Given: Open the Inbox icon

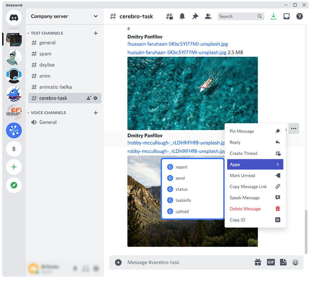Looking at the screenshot, I should pyautogui.click(x=287, y=17).
